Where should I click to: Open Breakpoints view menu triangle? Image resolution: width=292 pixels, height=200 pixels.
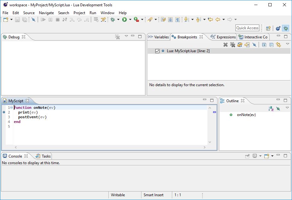pyautogui.click(x=288, y=44)
